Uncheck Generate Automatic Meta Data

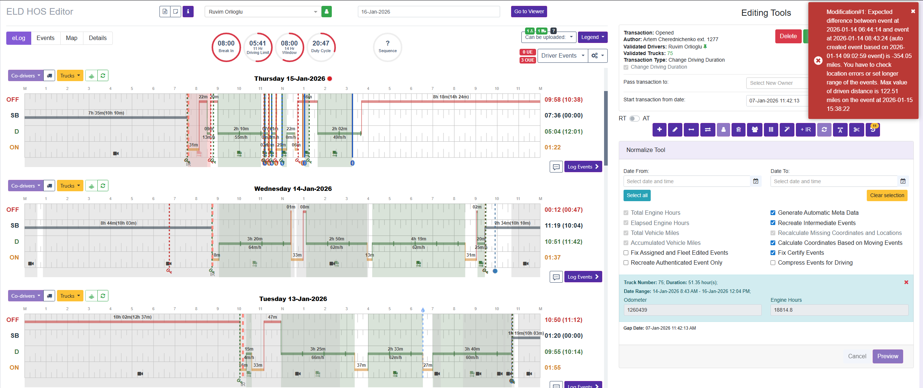pos(773,213)
